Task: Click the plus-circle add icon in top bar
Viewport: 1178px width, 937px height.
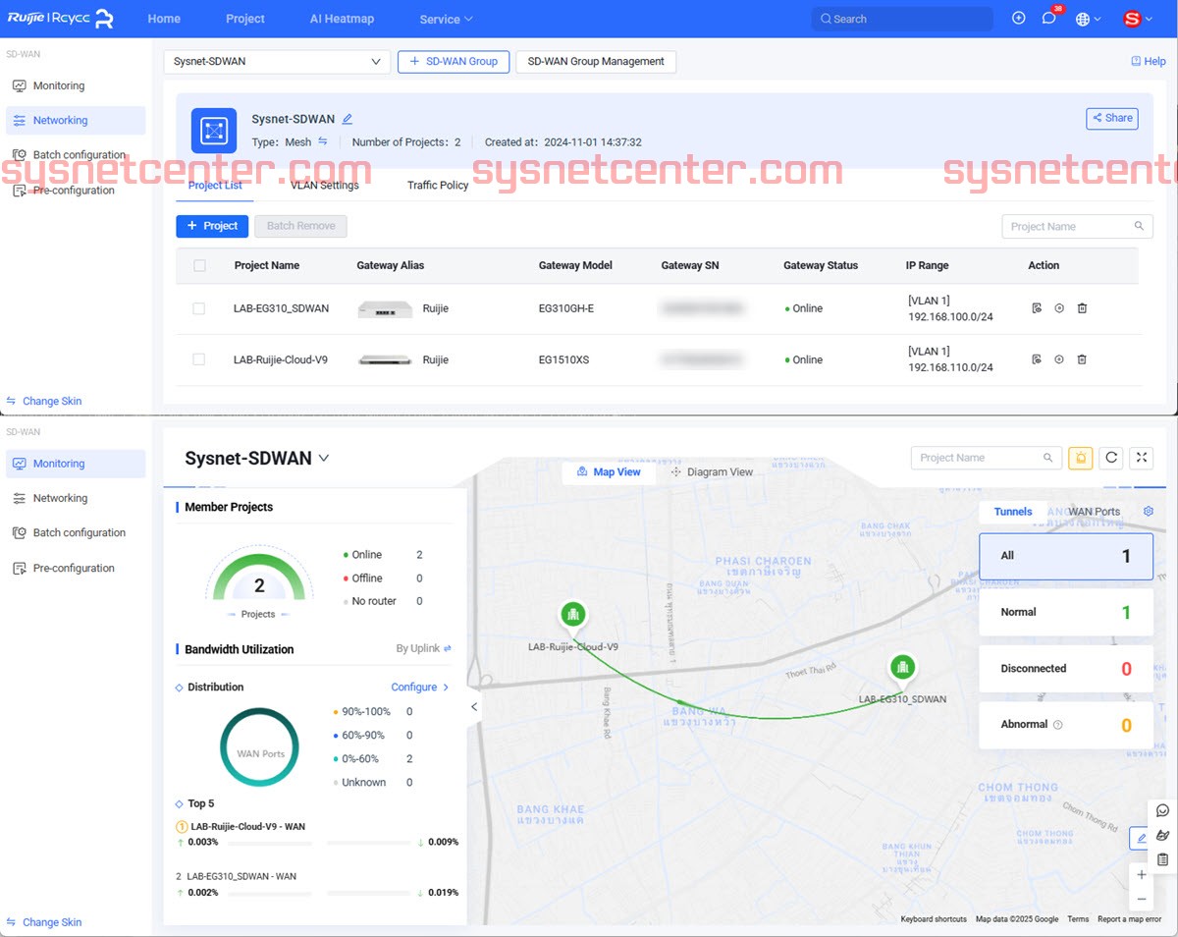Action: point(1019,19)
